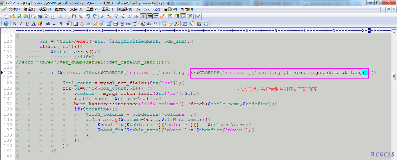
Task: Click the Find magnifier icon
Action: (103, 16)
